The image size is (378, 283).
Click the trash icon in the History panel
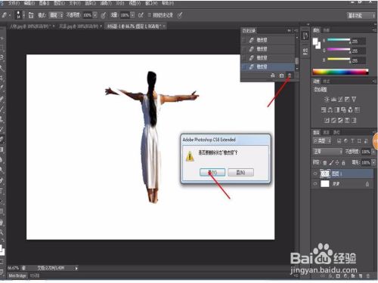coord(290,75)
